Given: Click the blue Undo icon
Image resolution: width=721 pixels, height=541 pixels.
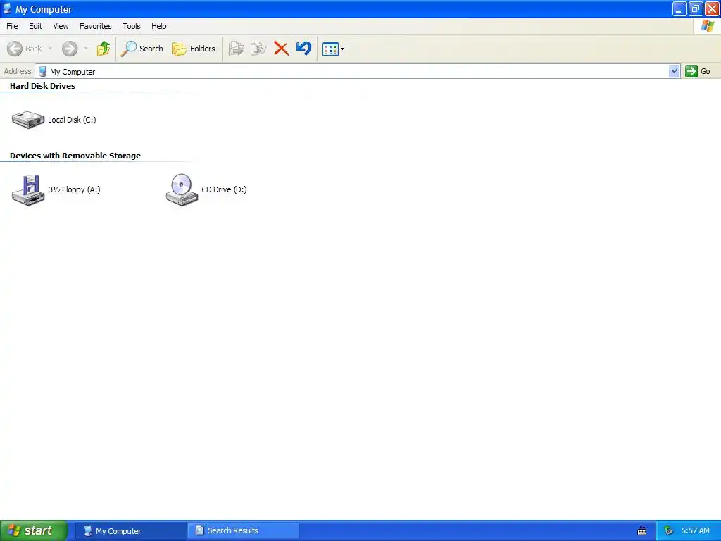Looking at the screenshot, I should [x=303, y=49].
